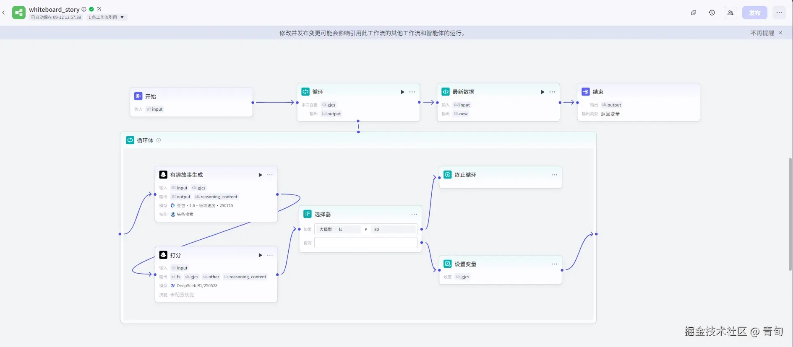Open 最新数据 node more menu
793x347 pixels.
[552, 92]
